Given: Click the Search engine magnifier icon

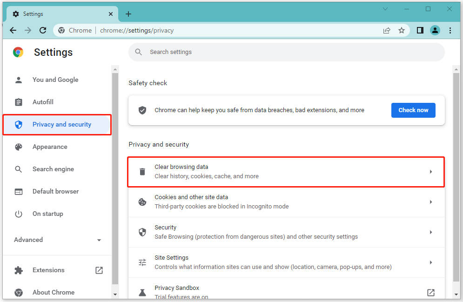Looking at the screenshot, I should click(x=19, y=169).
